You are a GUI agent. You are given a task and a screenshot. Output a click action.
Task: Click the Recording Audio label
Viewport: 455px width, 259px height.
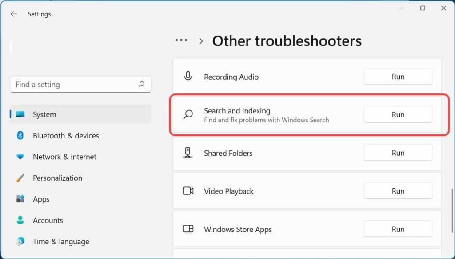(x=231, y=77)
